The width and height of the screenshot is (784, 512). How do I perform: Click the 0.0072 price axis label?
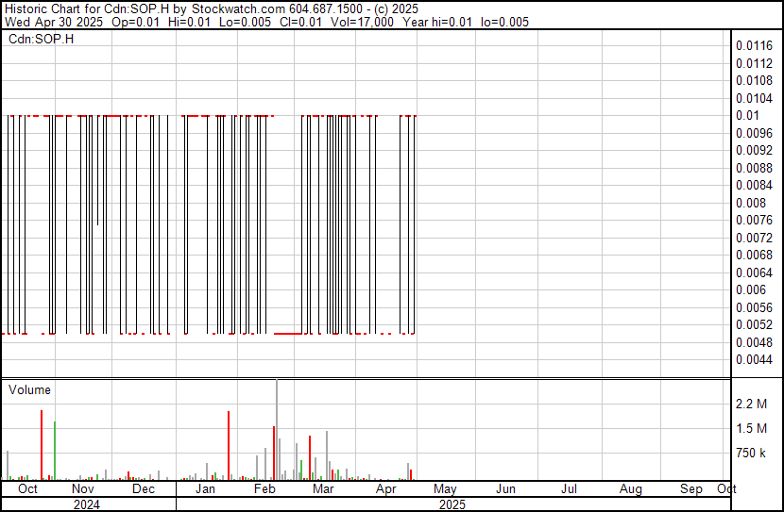click(754, 238)
